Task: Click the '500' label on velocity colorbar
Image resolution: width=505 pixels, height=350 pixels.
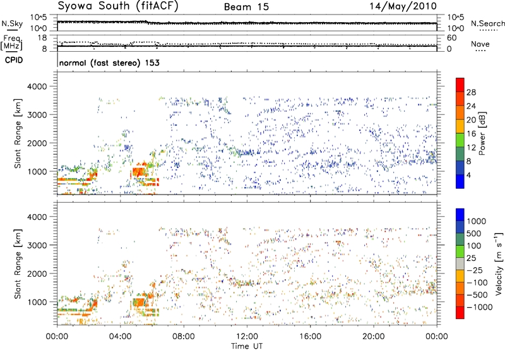Action: coord(474,234)
